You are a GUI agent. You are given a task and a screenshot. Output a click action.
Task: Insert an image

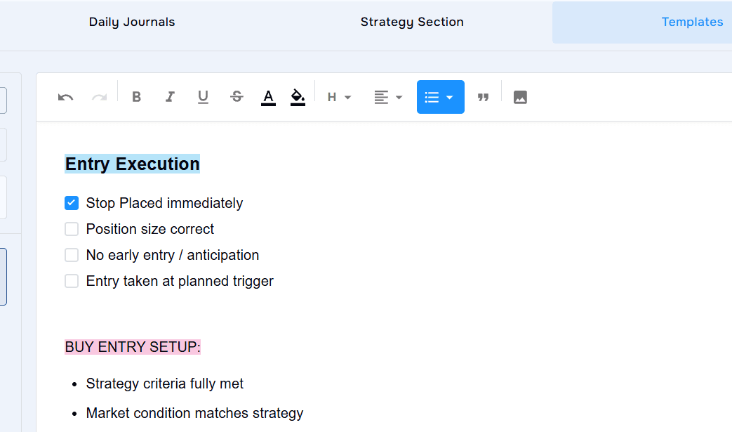[520, 97]
